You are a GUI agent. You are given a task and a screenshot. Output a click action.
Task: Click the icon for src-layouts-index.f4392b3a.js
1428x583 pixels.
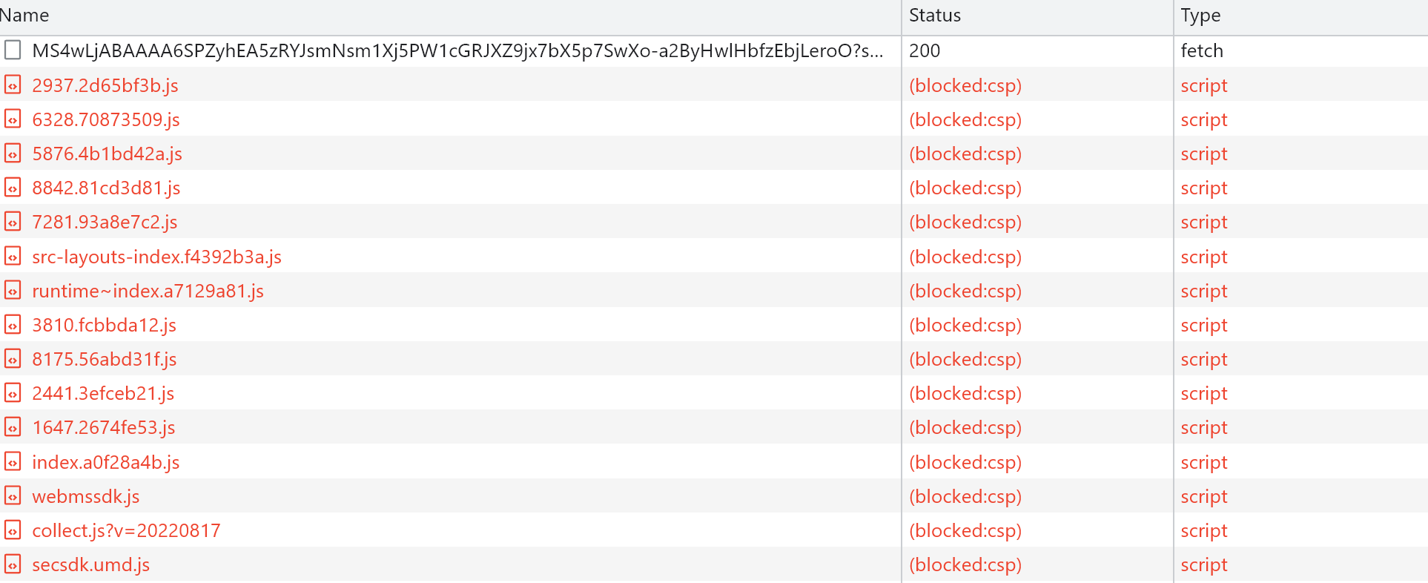tap(13, 257)
